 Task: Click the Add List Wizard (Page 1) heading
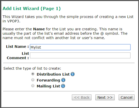click(x=32, y=8)
